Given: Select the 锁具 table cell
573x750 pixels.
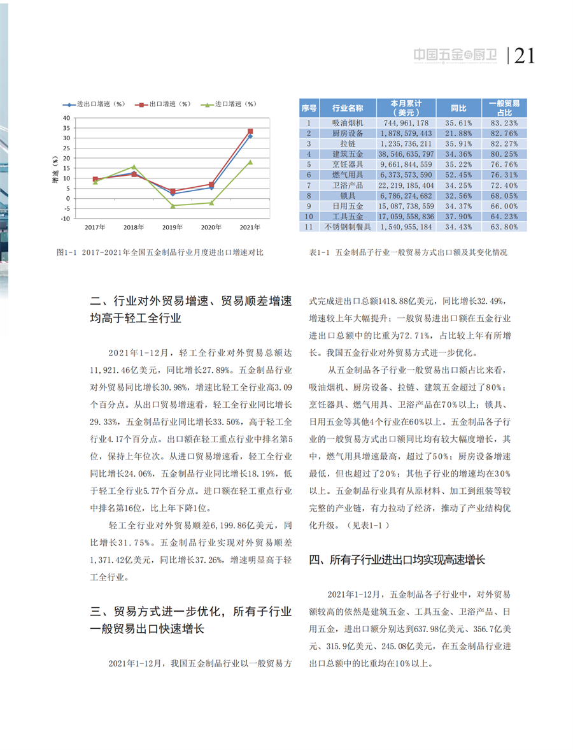Looking at the screenshot, I should (348, 196).
